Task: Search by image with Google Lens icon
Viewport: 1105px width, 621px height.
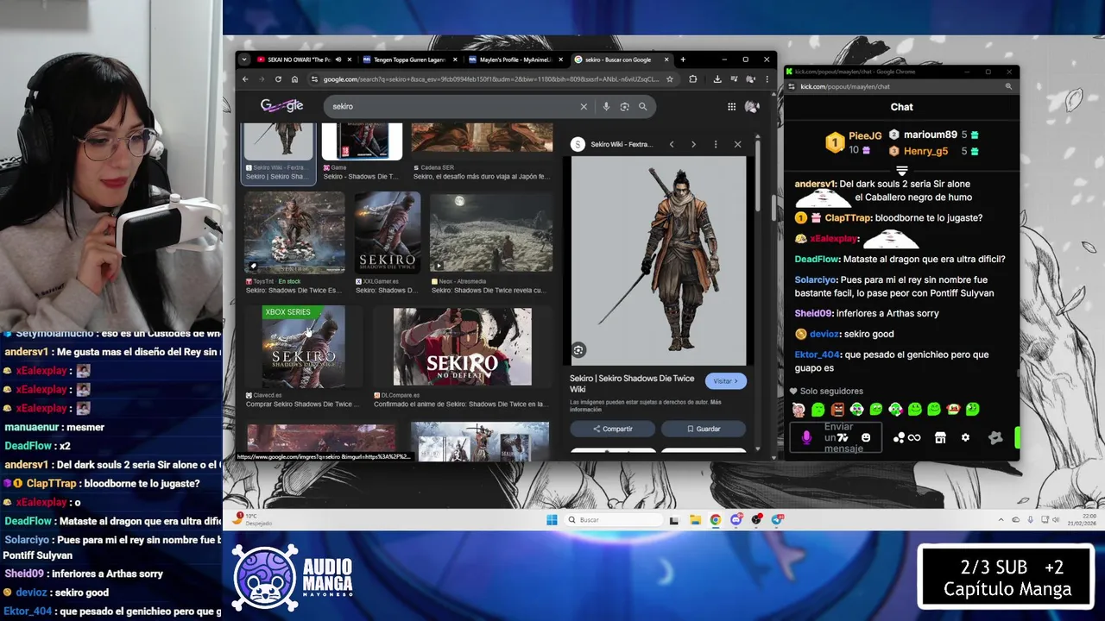Action: point(624,107)
